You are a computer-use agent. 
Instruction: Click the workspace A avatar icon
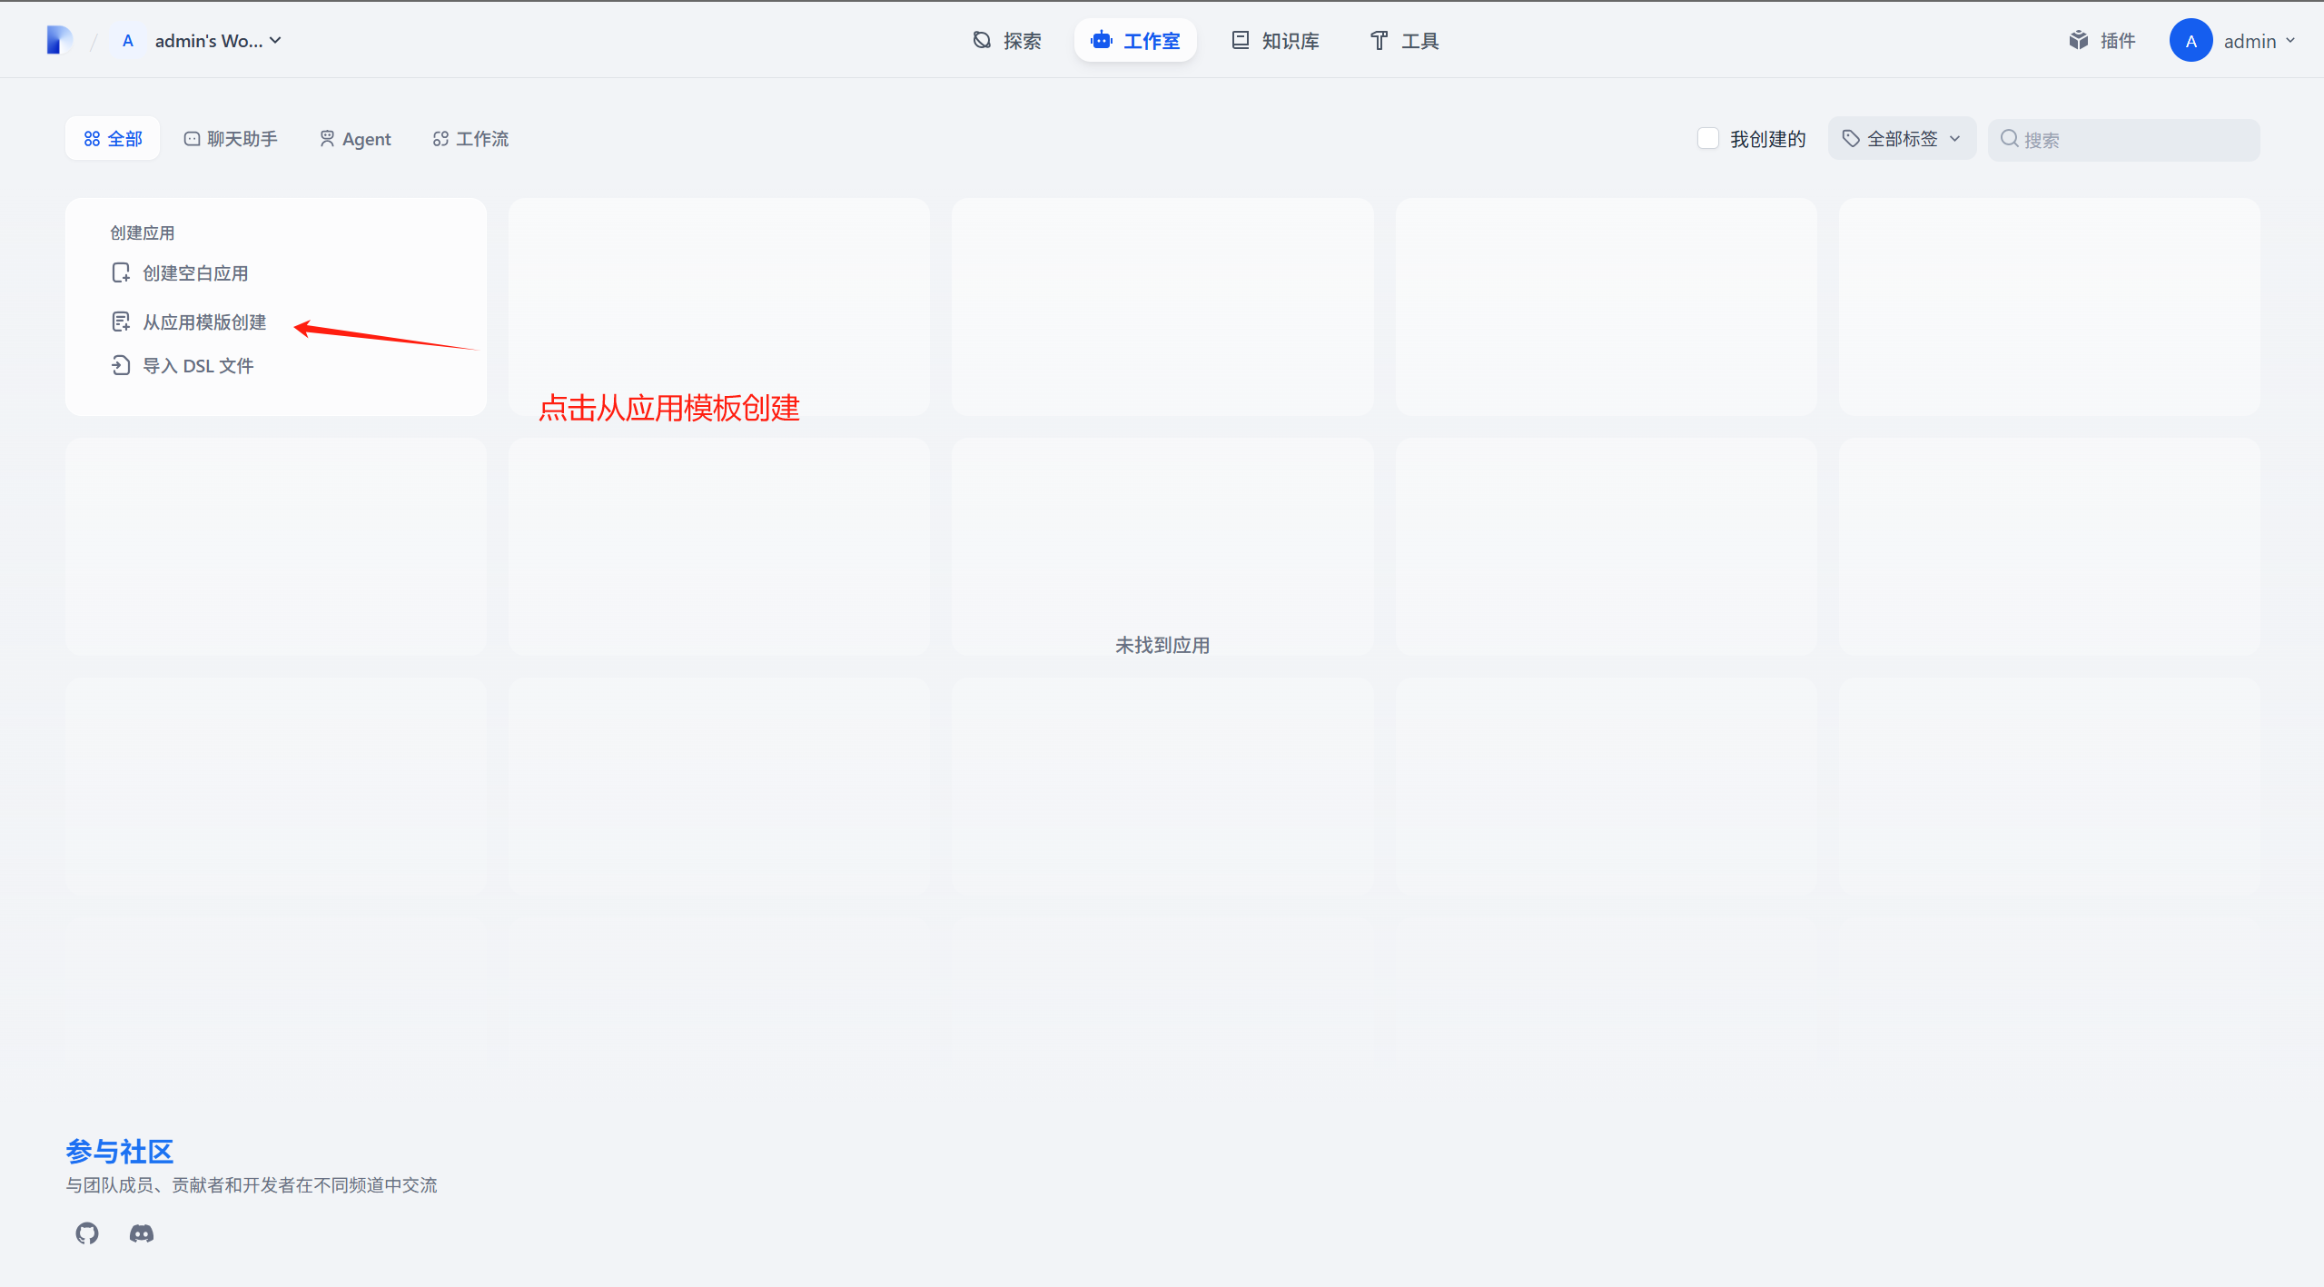pos(128,41)
